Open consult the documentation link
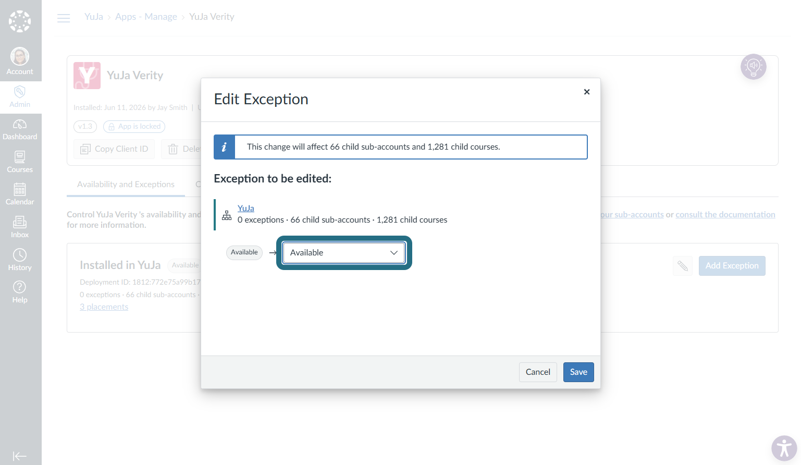This screenshot has width=801, height=465. pos(725,215)
